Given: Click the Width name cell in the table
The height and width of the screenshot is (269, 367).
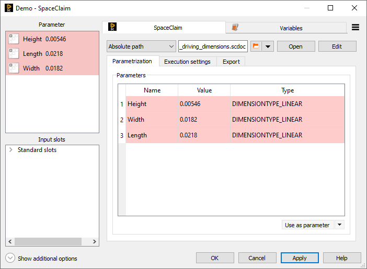Looking at the screenshot, I should pyautogui.click(x=152, y=120).
